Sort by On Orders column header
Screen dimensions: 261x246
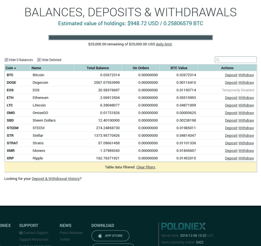[141, 68]
